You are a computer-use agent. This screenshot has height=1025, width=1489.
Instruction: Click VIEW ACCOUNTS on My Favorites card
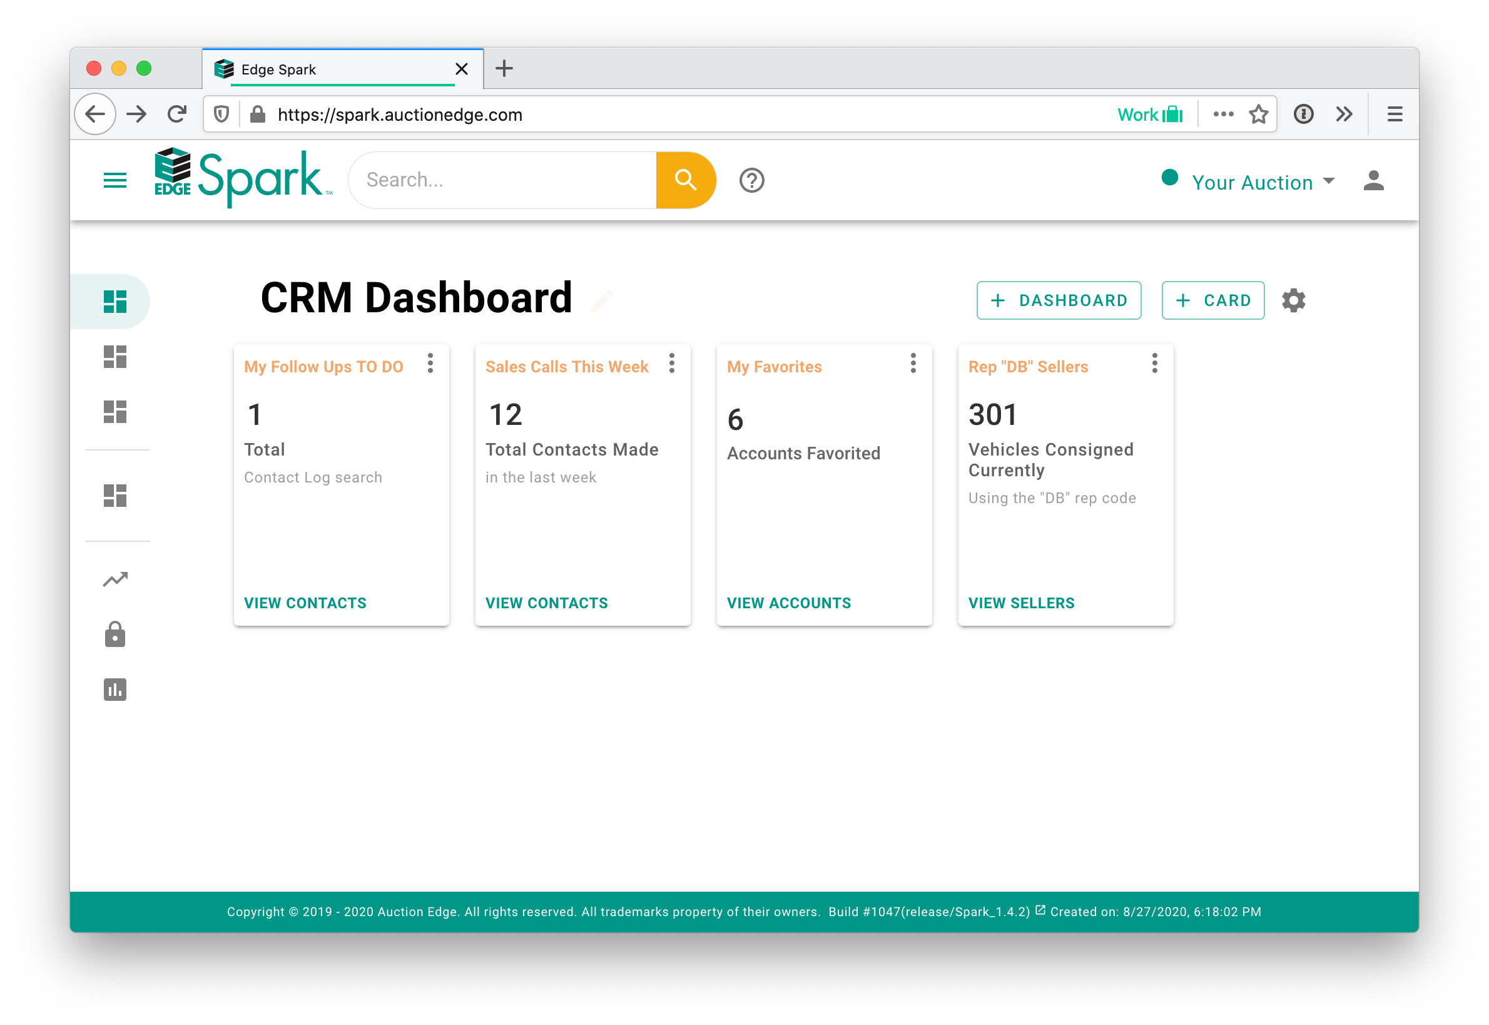(788, 603)
